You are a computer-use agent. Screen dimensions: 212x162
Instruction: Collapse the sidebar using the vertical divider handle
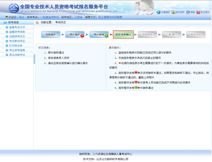[x=34, y=59]
